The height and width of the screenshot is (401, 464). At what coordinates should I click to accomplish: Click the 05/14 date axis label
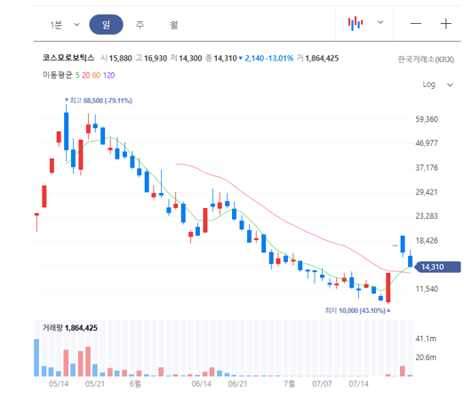coord(59,384)
